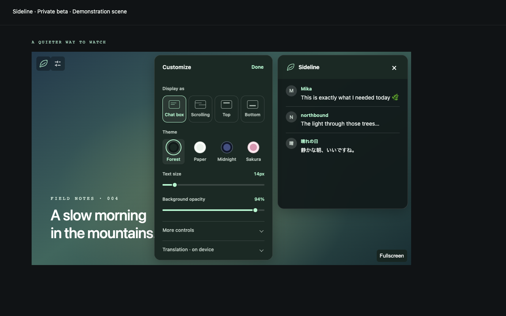Click the 'A slow morning in the mountains' headline
The image size is (506, 316).
point(103,224)
